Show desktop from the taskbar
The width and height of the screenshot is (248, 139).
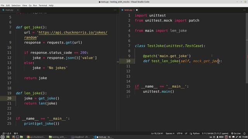tap(8, 137)
